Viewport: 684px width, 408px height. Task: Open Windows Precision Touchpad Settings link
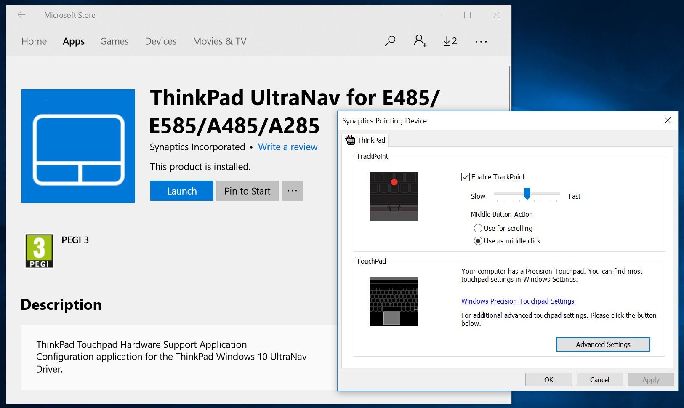[517, 301]
